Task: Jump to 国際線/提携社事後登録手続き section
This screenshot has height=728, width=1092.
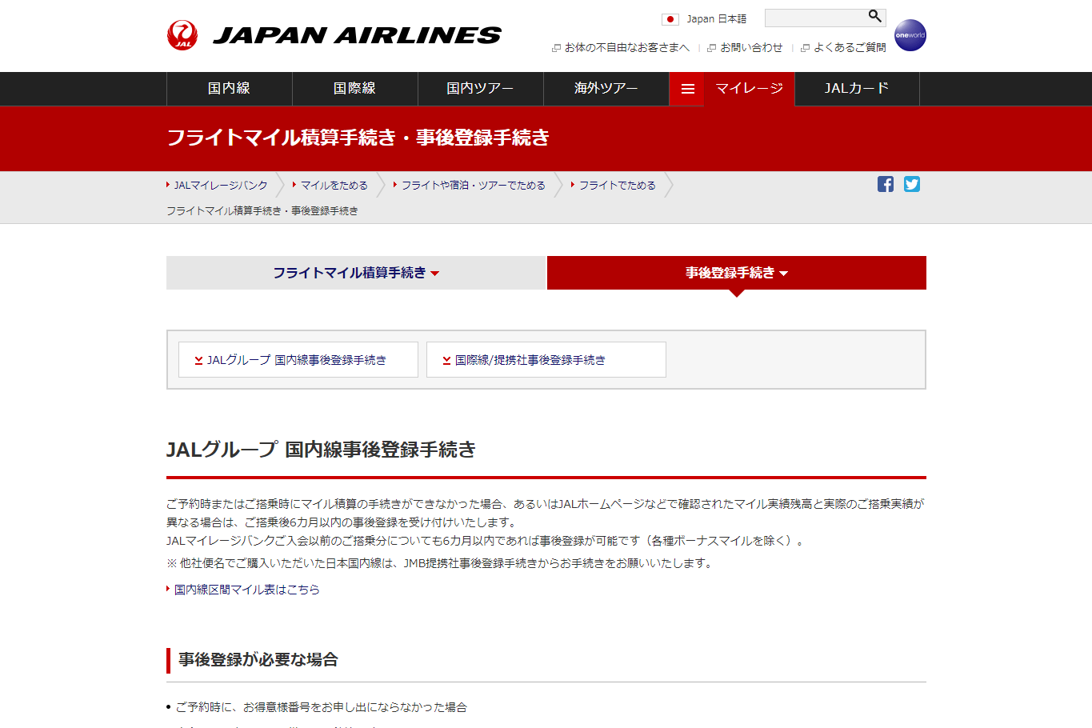Action: (546, 360)
